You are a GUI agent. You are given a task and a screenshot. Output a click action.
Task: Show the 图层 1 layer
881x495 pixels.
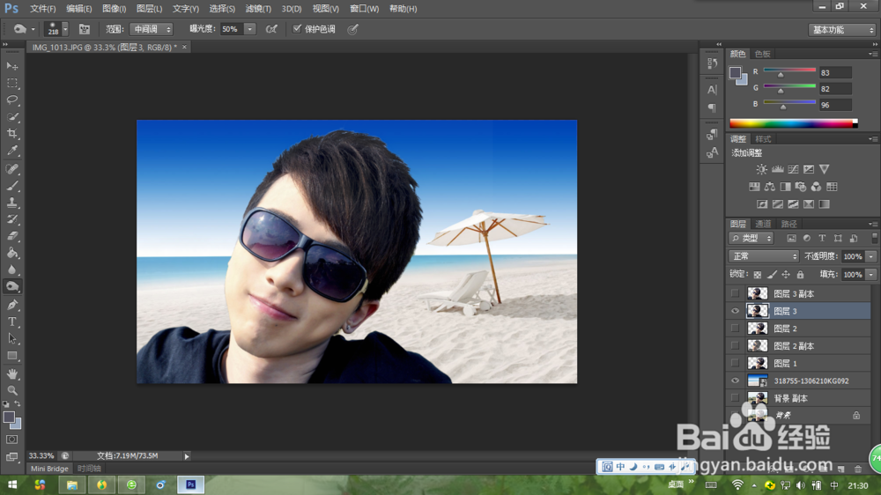coord(735,363)
